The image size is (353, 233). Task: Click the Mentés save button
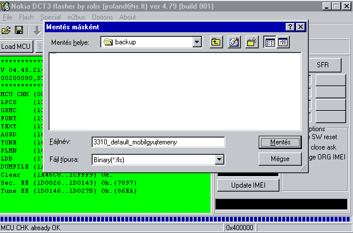(281, 142)
